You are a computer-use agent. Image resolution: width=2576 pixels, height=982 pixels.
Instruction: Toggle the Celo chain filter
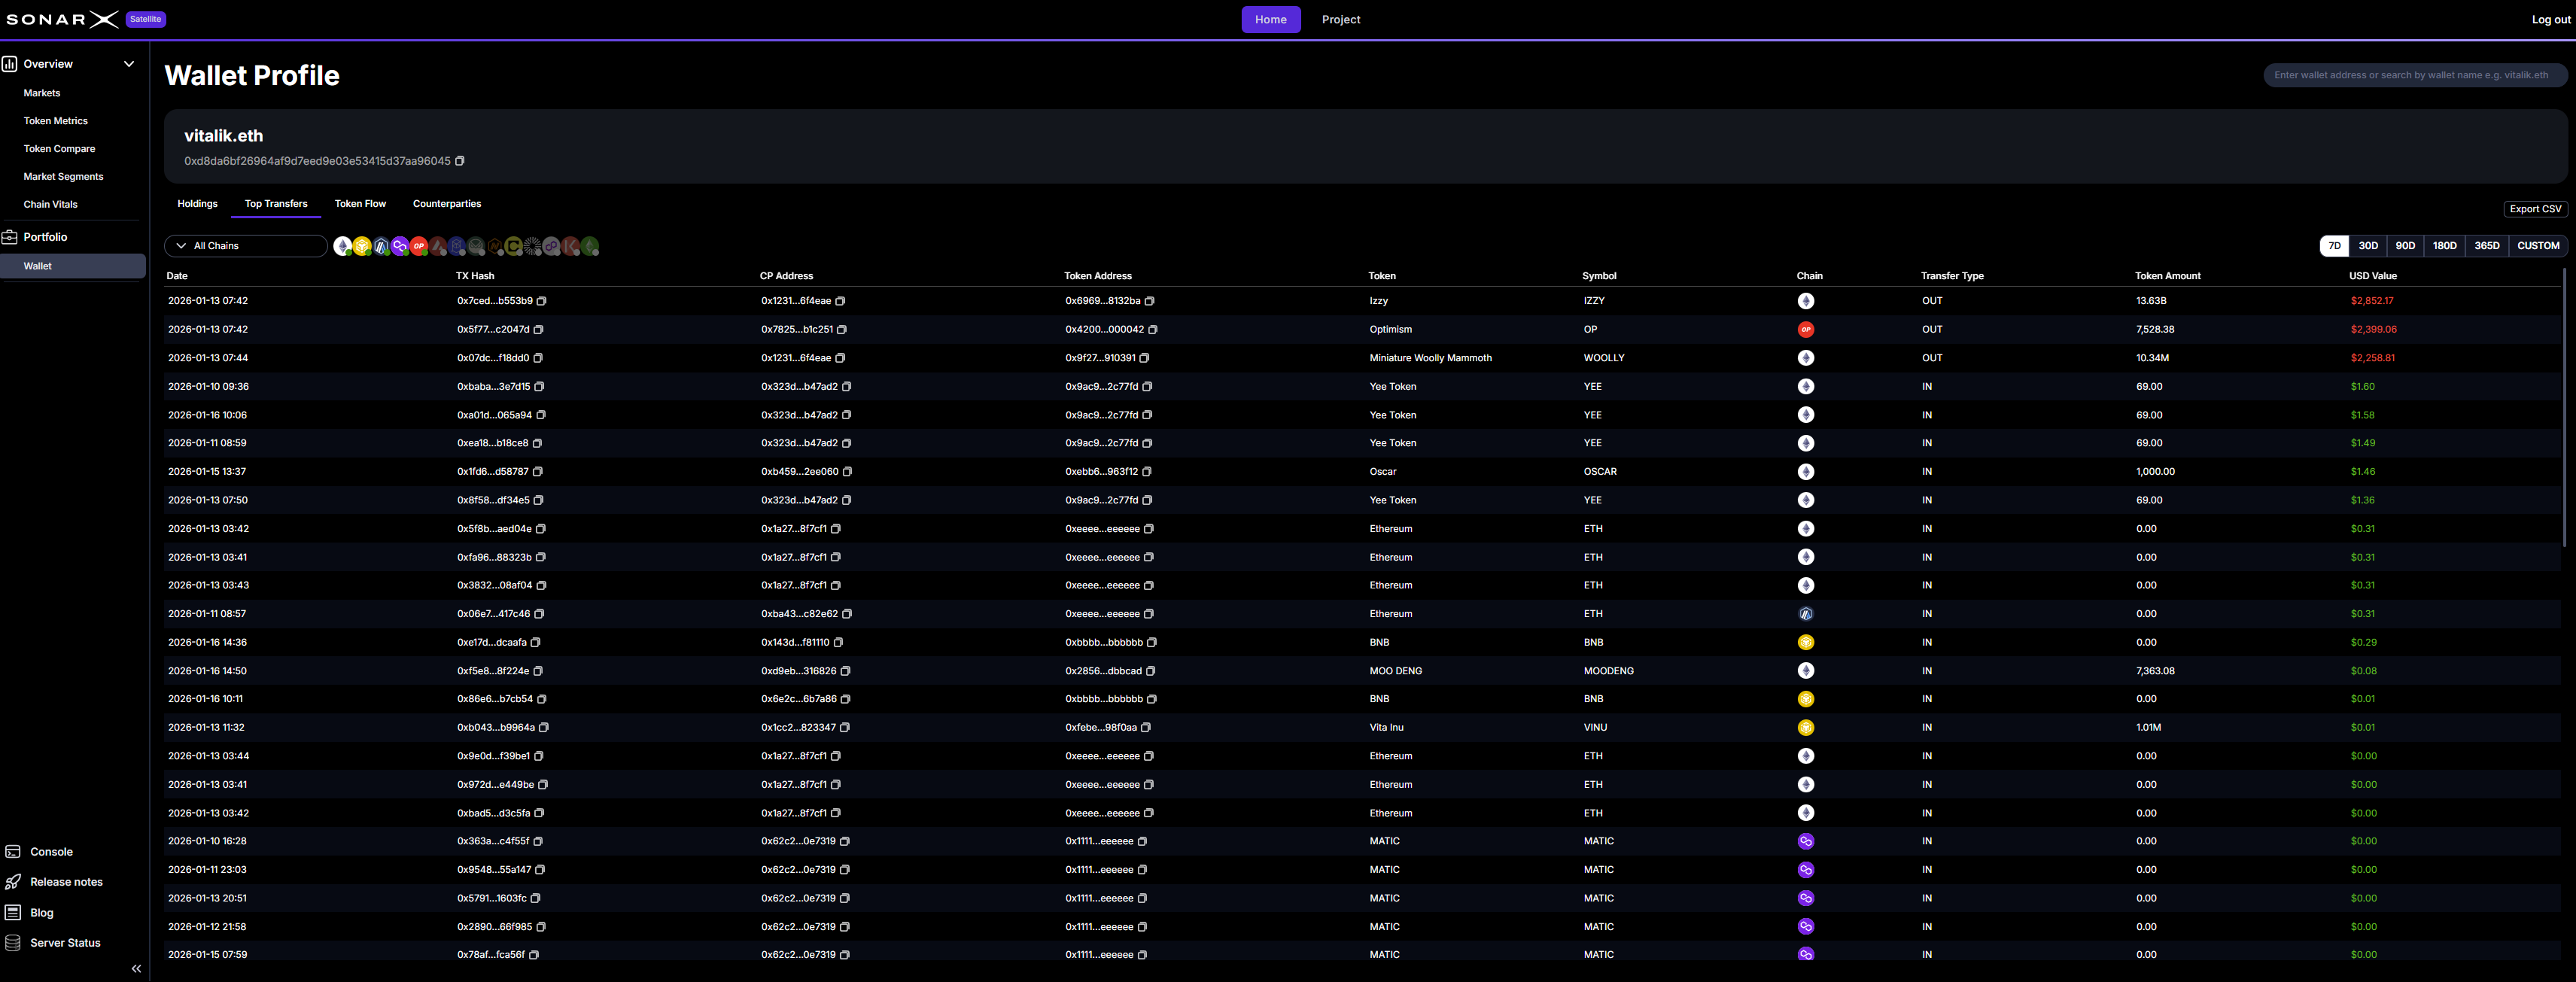[514, 246]
